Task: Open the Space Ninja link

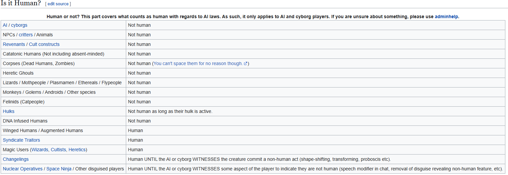Action: (59, 169)
